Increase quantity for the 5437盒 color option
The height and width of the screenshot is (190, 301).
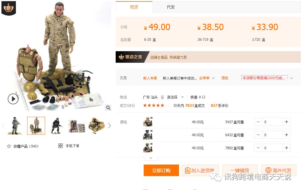(287, 122)
